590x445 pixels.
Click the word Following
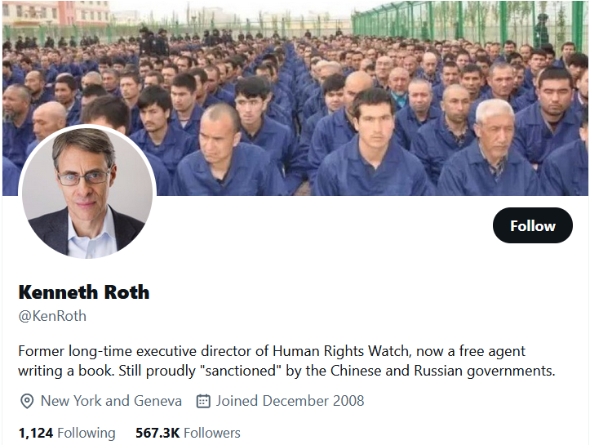(x=87, y=433)
